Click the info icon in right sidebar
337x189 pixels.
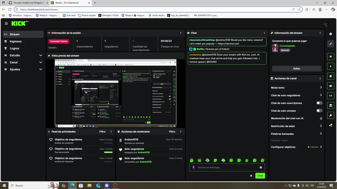[331, 34]
